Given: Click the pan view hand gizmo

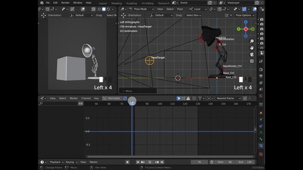Looking at the screenshot, I should click(x=252, y=48).
